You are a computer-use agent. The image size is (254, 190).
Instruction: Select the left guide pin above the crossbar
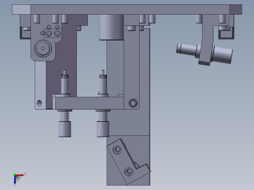[x=65, y=82]
